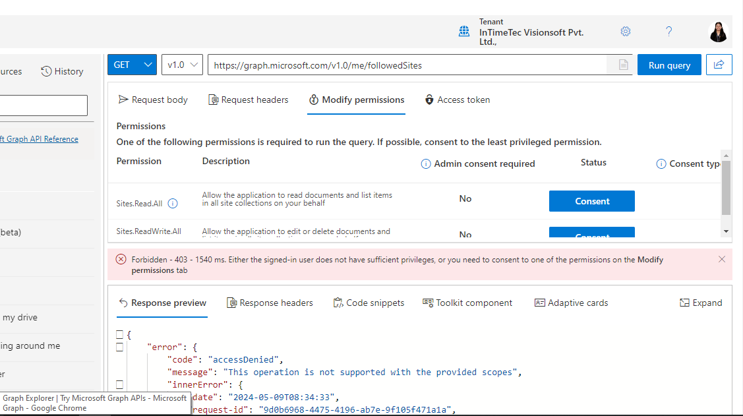The height and width of the screenshot is (416, 743).
Task: Click the sidebar search input box
Action: tap(44, 105)
